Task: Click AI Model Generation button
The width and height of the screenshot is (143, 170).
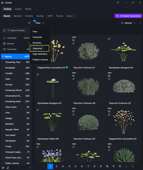Action: pyautogui.click(x=128, y=16)
